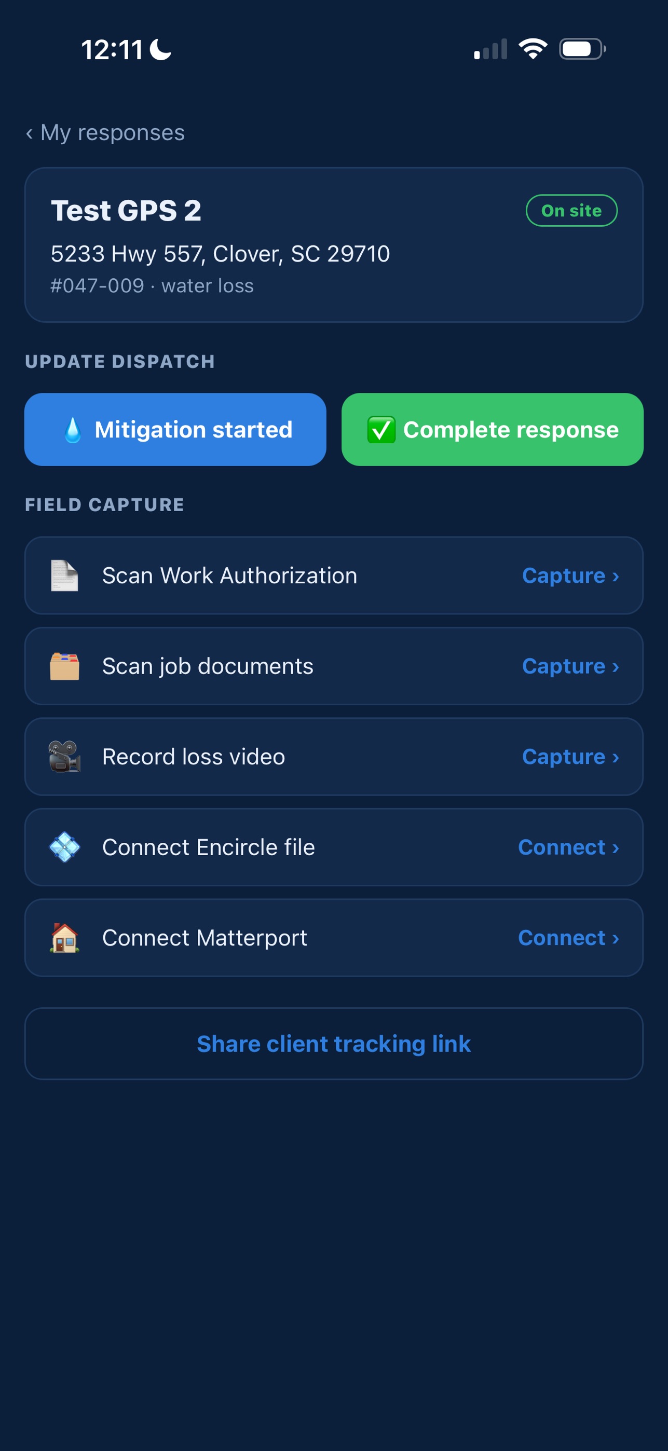Tap the cellular signal bars icon
The width and height of the screenshot is (668, 1451).
(490, 49)
